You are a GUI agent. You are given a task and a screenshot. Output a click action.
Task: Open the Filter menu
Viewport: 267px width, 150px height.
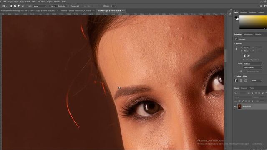click(x=33, y=2)
